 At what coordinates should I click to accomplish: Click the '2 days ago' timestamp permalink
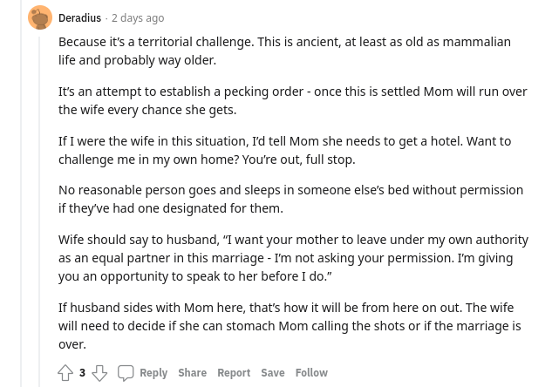coord(138,18)
